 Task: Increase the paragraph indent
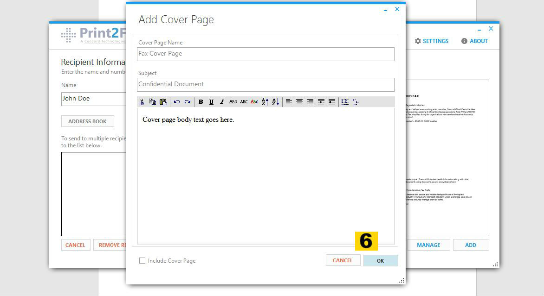(321, 102)
